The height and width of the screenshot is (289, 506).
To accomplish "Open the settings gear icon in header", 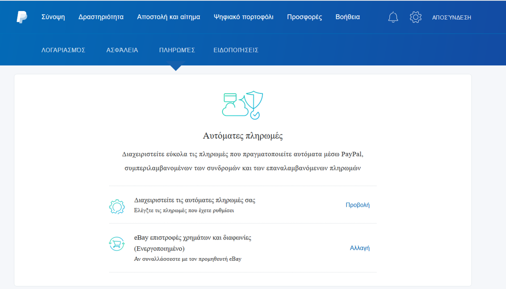I will [415, 17].
